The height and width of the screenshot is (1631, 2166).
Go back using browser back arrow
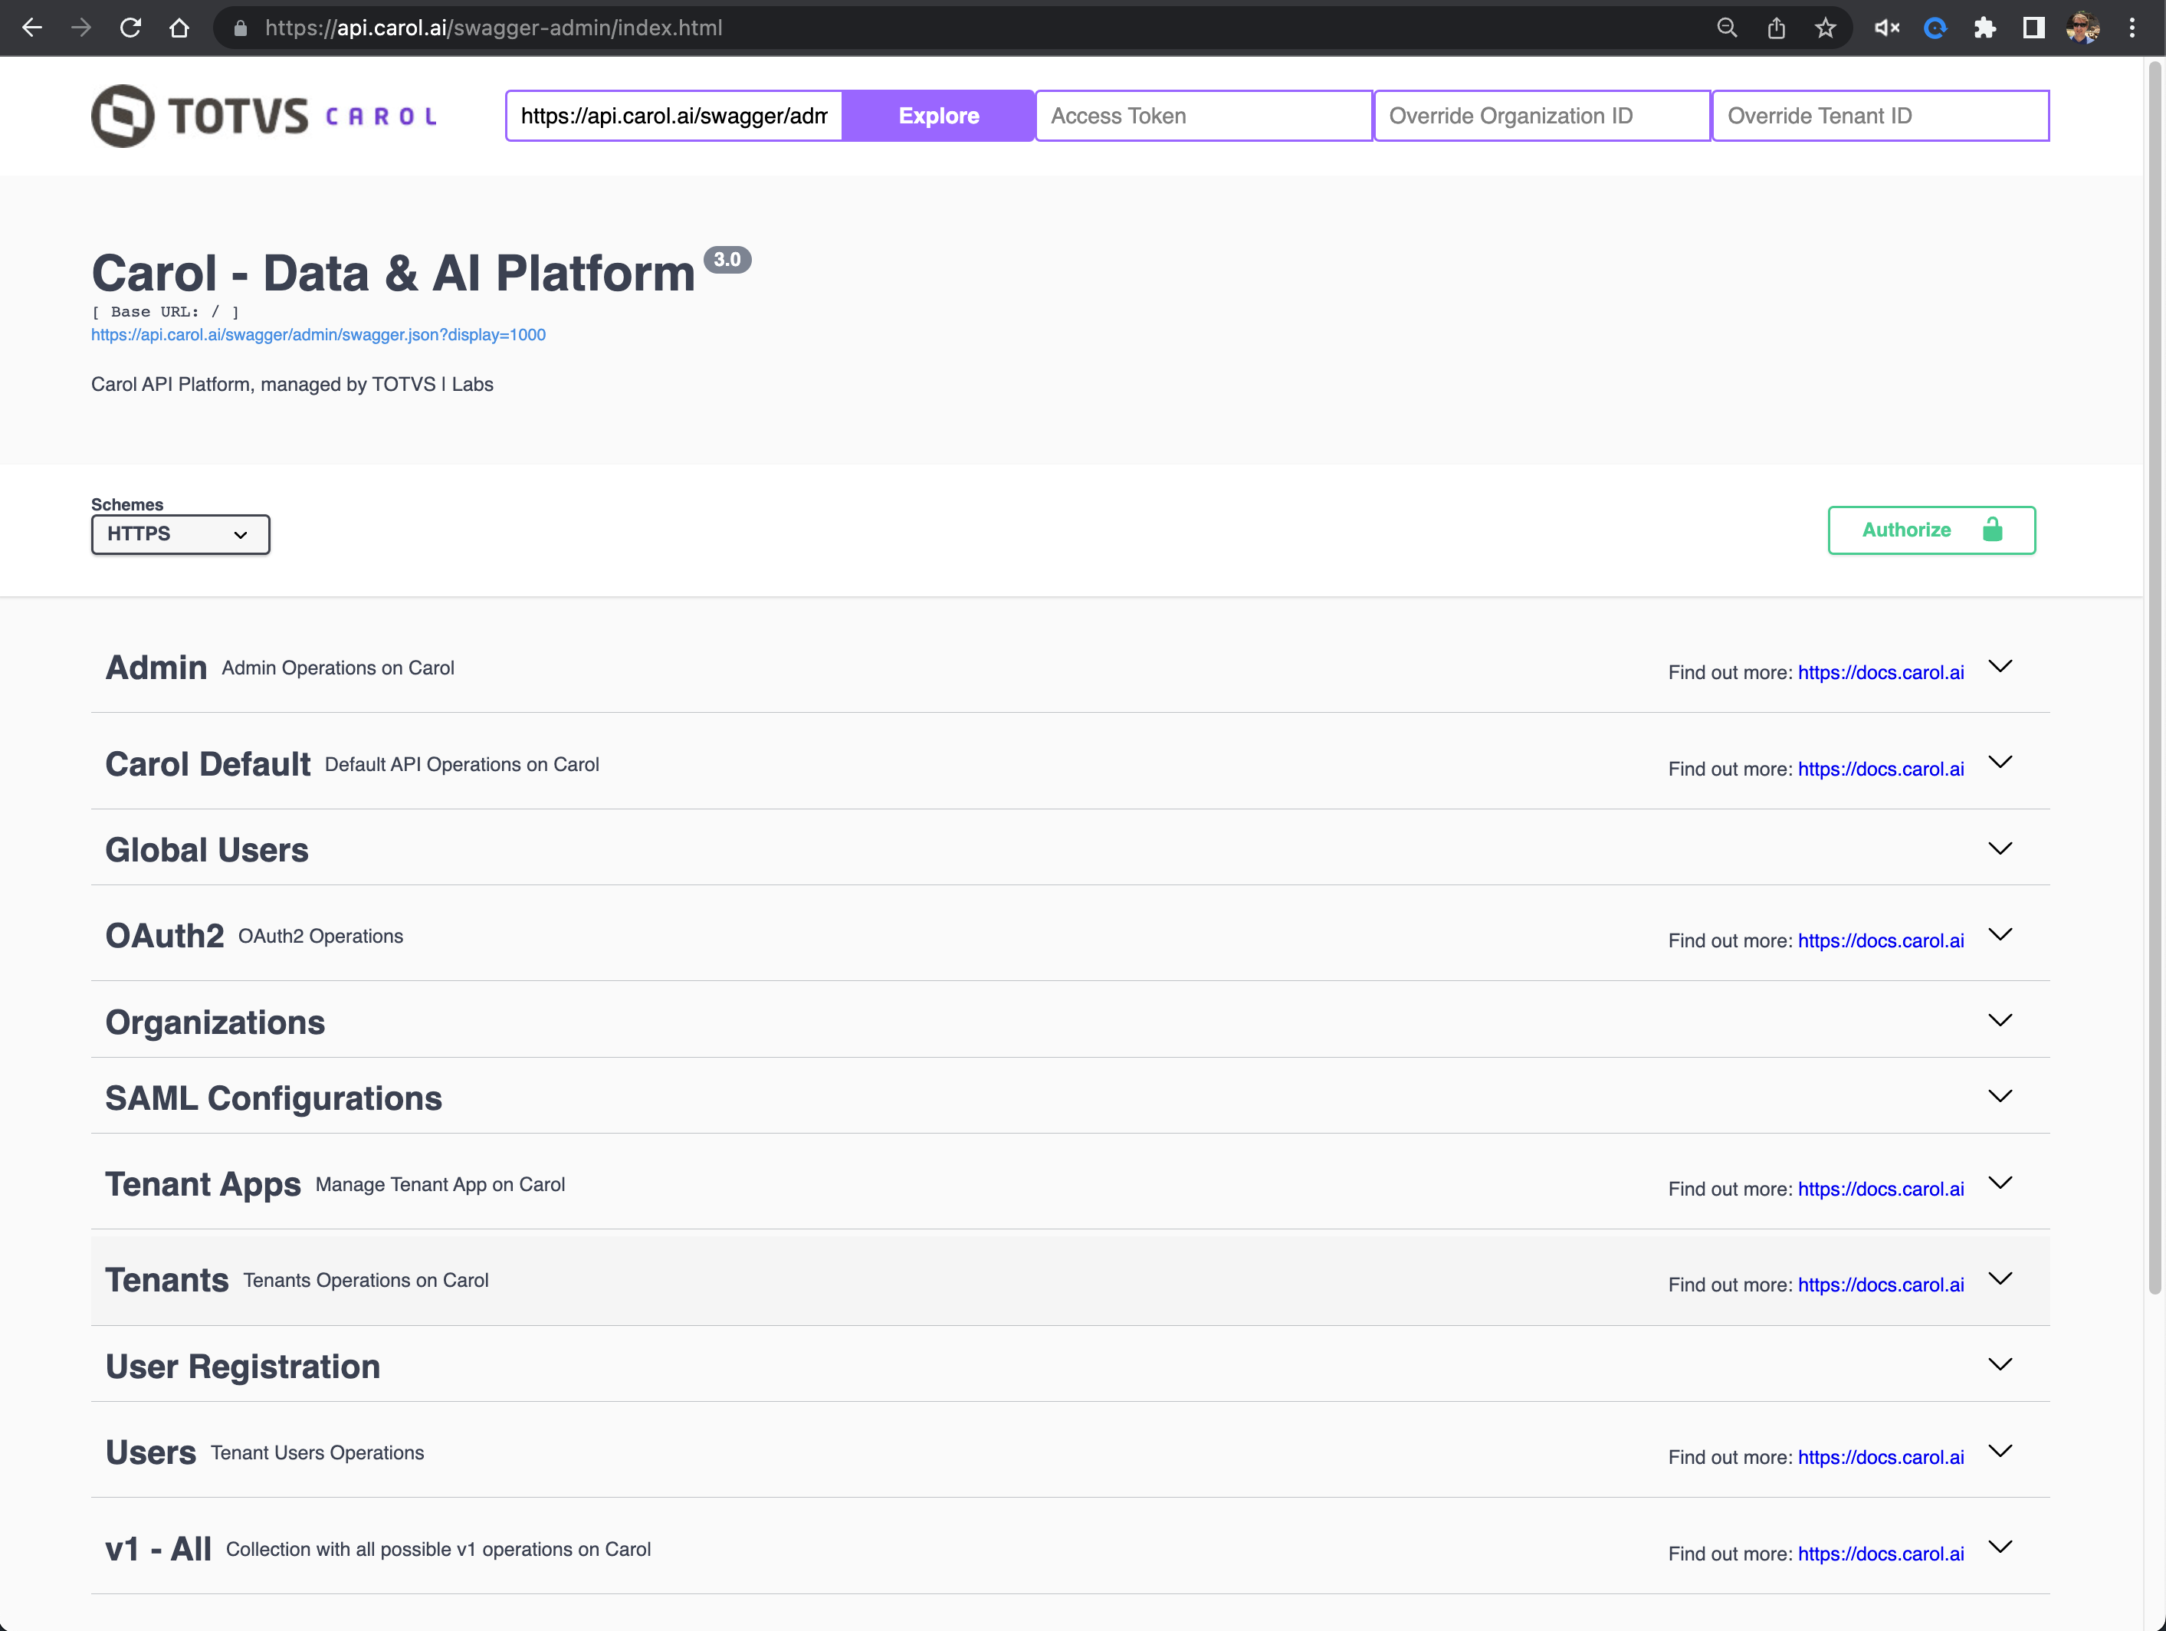pyautogui.click(x=32, y=28)
